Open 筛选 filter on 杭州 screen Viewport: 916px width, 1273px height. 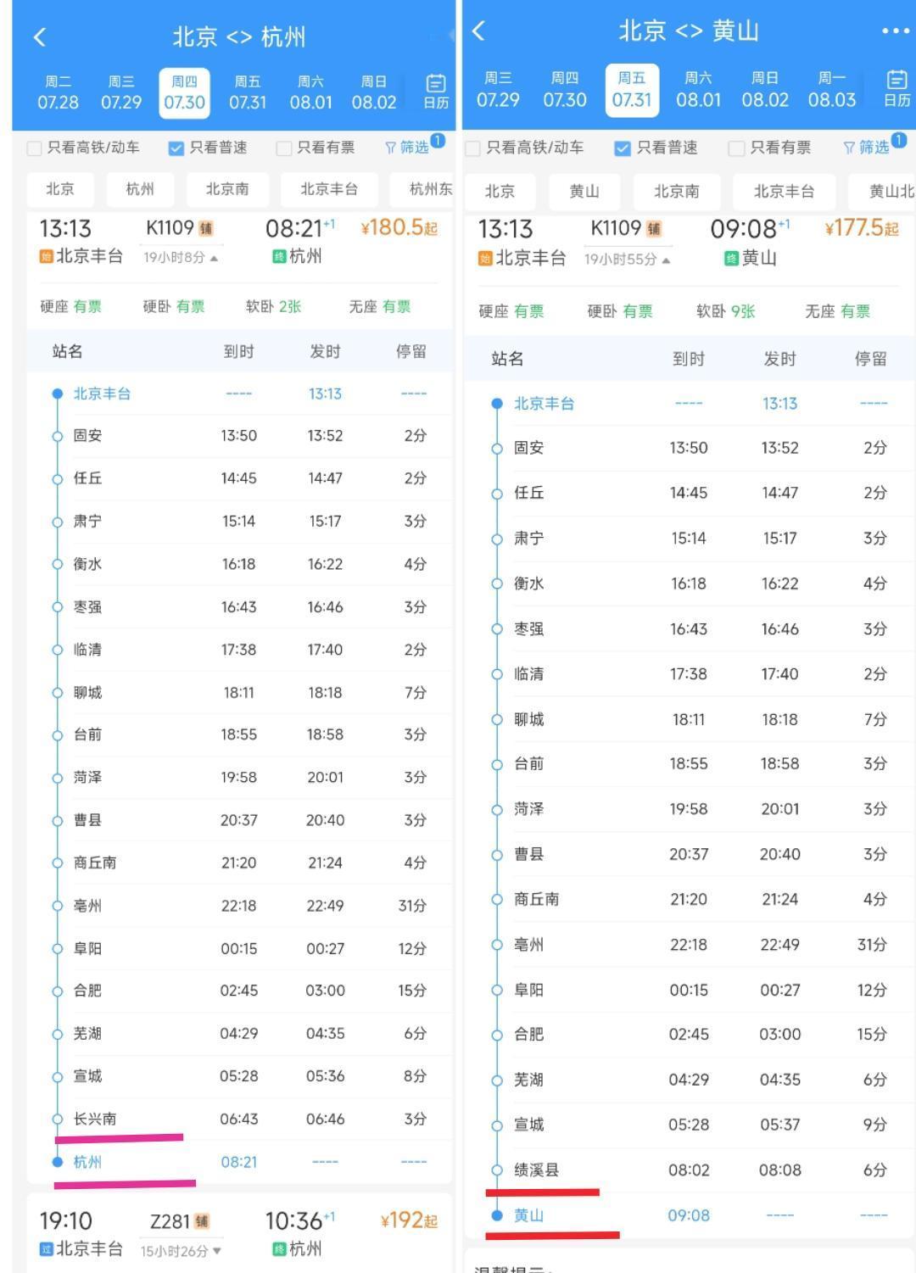(414, 147)
